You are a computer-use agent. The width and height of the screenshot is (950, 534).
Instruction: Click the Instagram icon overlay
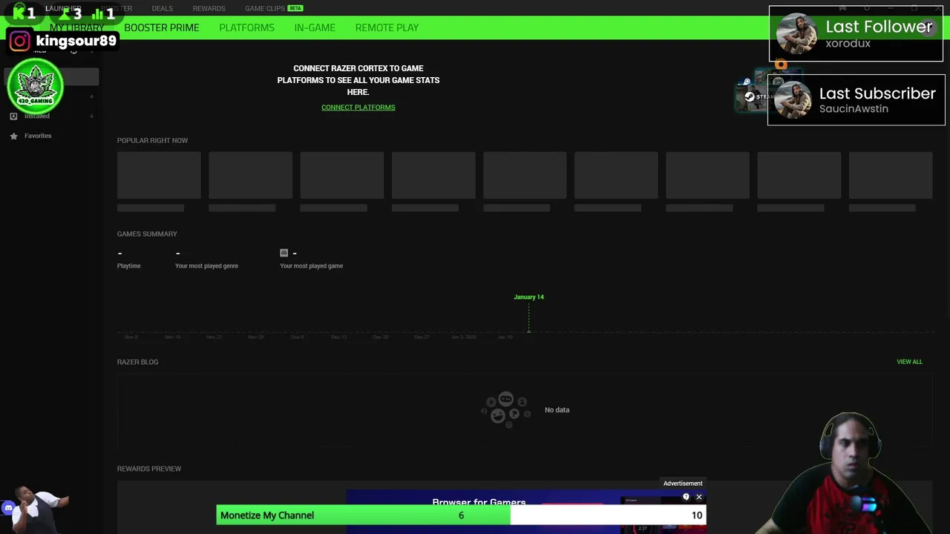20,42
